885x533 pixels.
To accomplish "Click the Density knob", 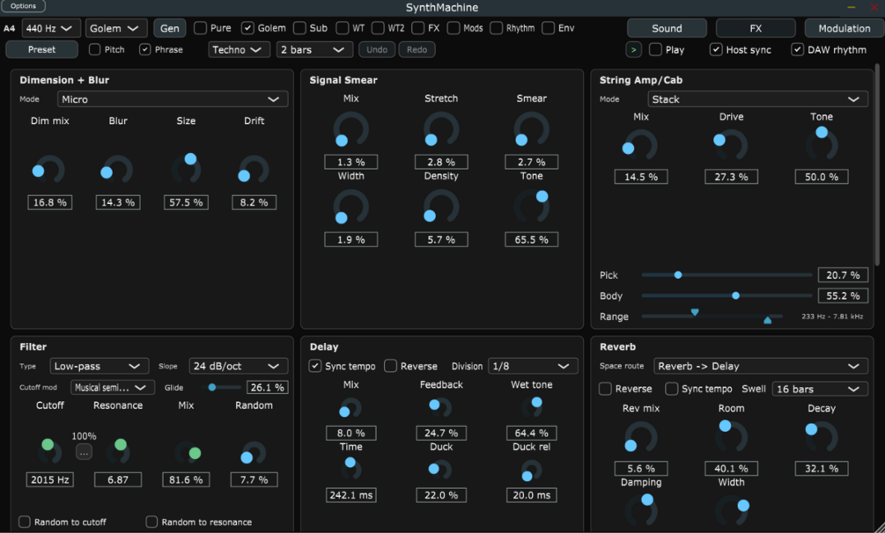I will click(441, 207).
